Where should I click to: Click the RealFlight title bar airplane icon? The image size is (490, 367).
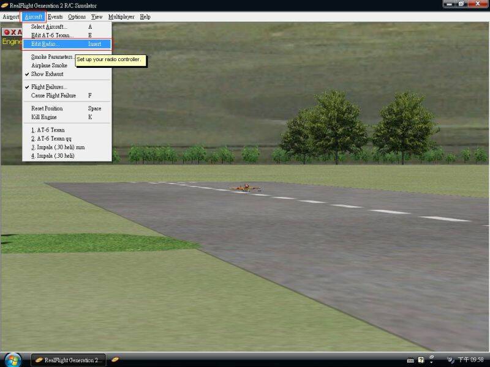pyautogui.click(x=4, y=6)
